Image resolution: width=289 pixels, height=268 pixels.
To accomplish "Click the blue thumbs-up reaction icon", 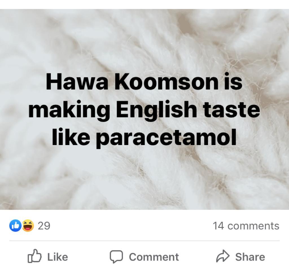I will click(x=15, y=225).
